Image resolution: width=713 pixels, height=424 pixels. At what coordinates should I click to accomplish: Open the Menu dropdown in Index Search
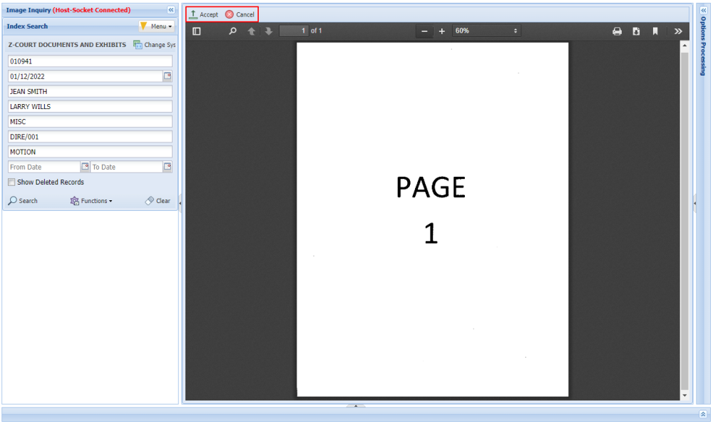157,26
